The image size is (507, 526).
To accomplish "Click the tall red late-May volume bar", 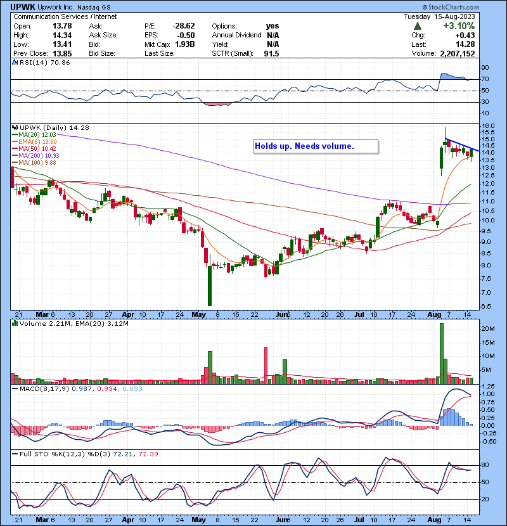I will [266, 366].
